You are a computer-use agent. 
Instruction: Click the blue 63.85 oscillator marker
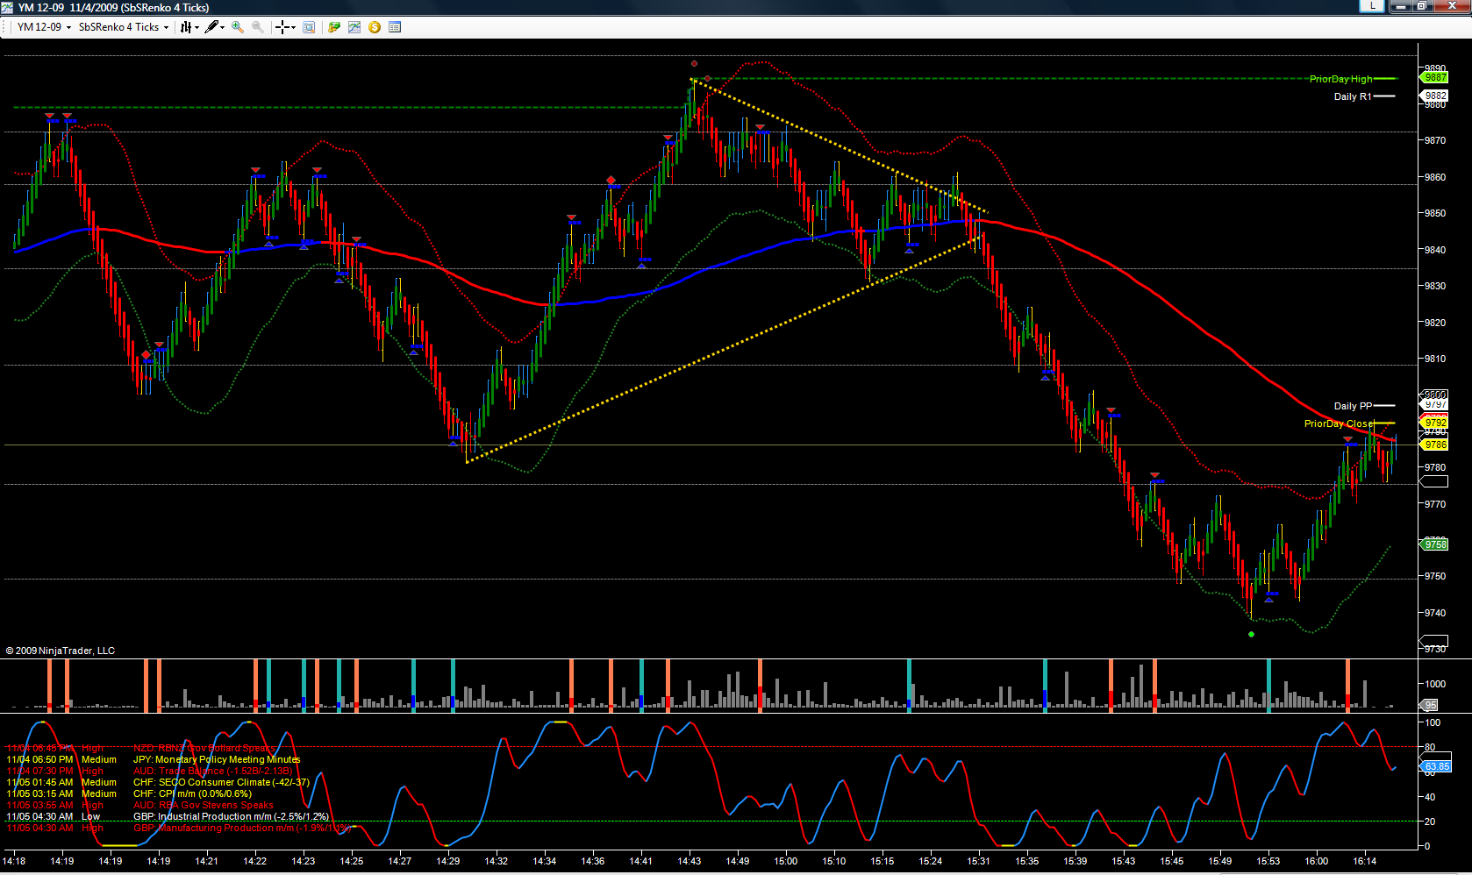pos(1436,766)
